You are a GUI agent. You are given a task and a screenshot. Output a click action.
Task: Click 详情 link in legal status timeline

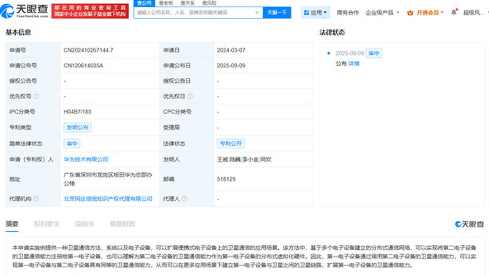tap(354, 63)
